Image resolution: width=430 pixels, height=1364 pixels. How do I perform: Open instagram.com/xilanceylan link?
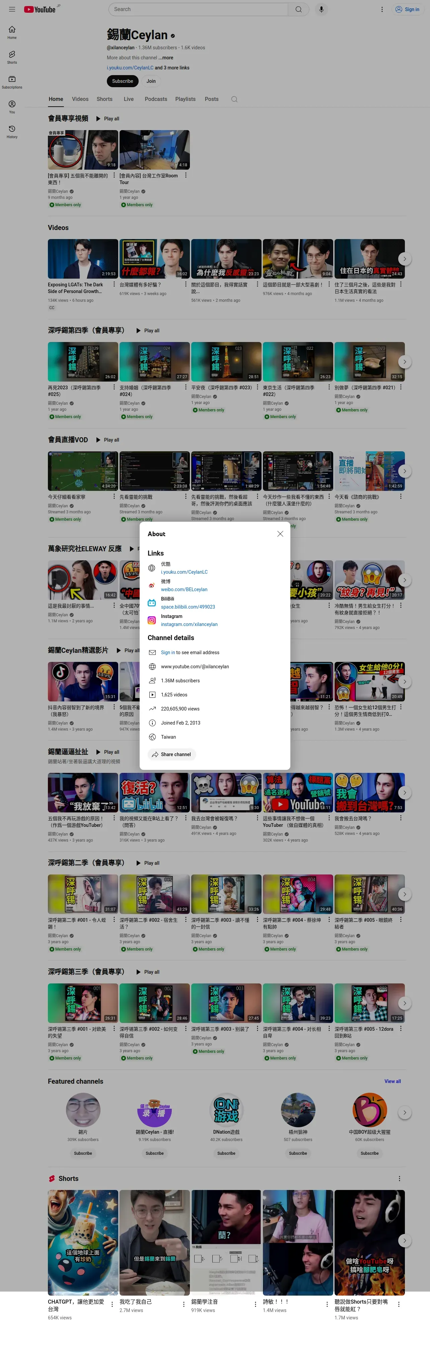click(189, 624)
